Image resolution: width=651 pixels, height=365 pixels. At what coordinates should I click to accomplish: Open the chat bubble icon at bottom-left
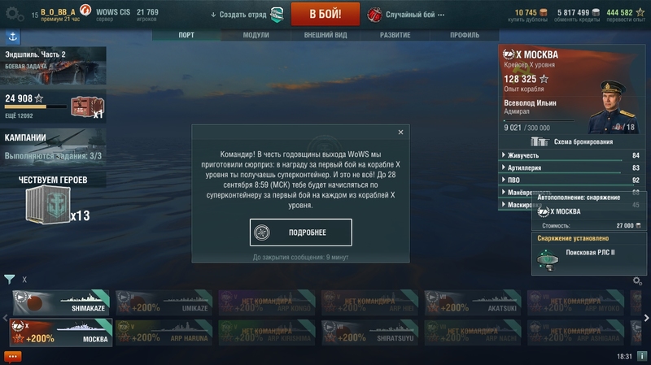(12, 356)
